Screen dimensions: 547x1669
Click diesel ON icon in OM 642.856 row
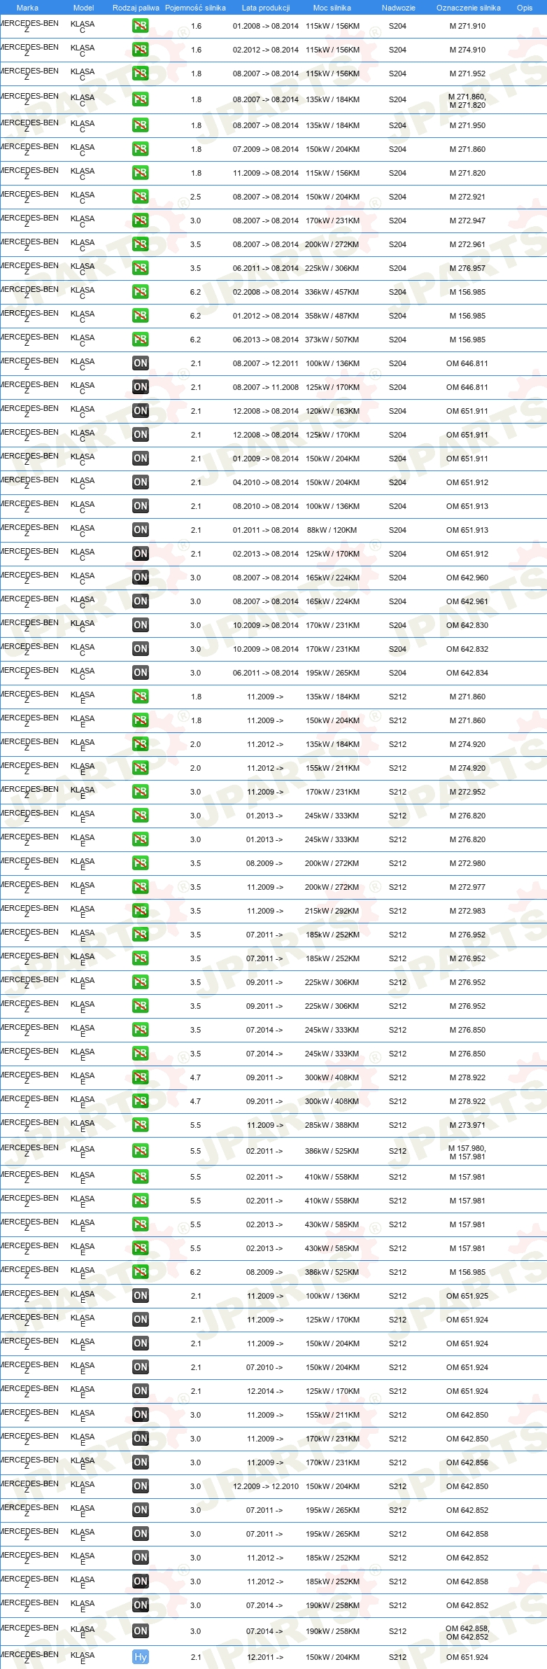[141, 1462]
